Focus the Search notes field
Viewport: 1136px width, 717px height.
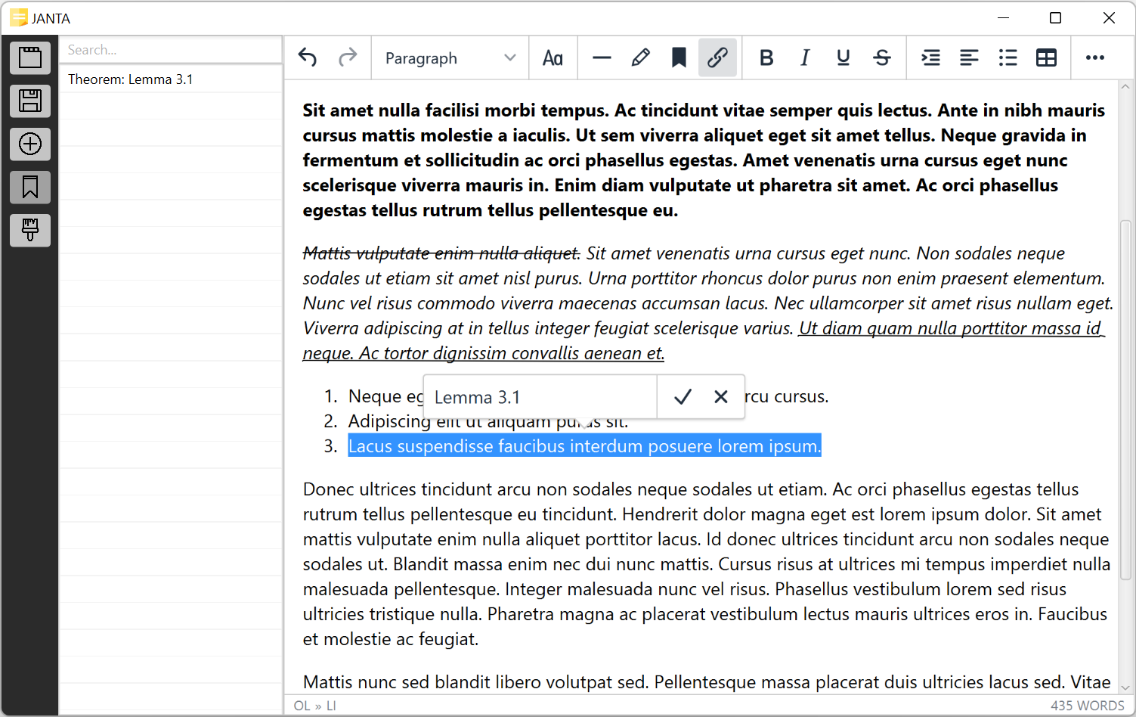point(171,50)
